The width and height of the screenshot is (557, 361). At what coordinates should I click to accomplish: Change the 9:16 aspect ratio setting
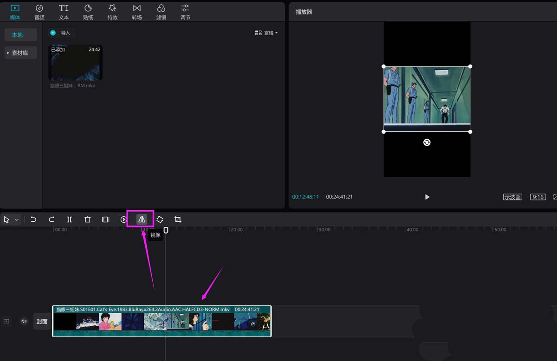pos(538,197)
